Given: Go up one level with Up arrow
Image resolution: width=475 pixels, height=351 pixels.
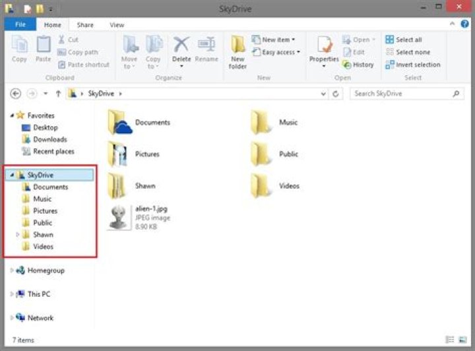Looking at the screenshot, I should click(59, 94).
